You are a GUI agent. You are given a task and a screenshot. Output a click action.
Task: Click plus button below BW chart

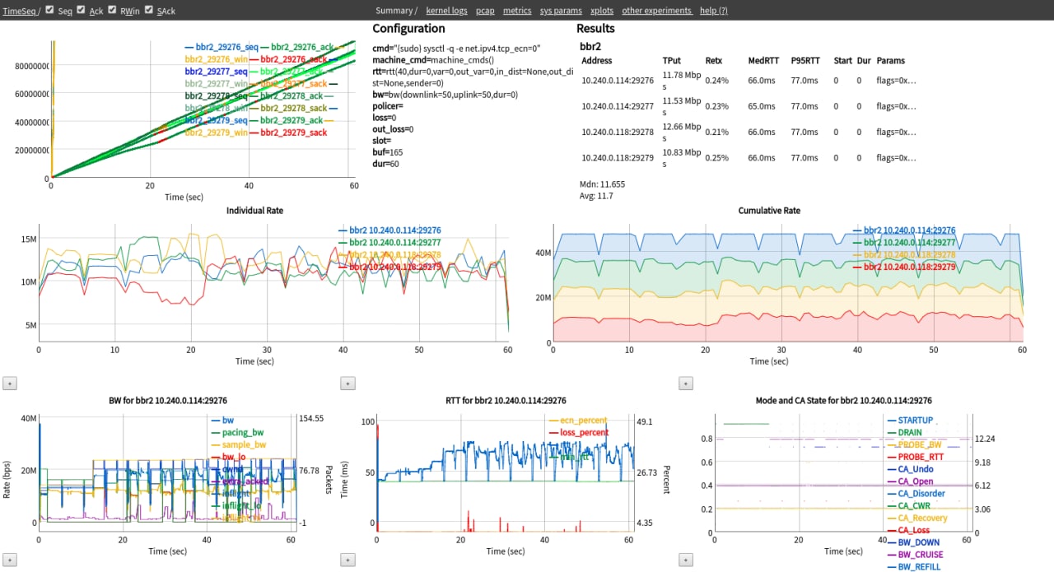[10, 560]
